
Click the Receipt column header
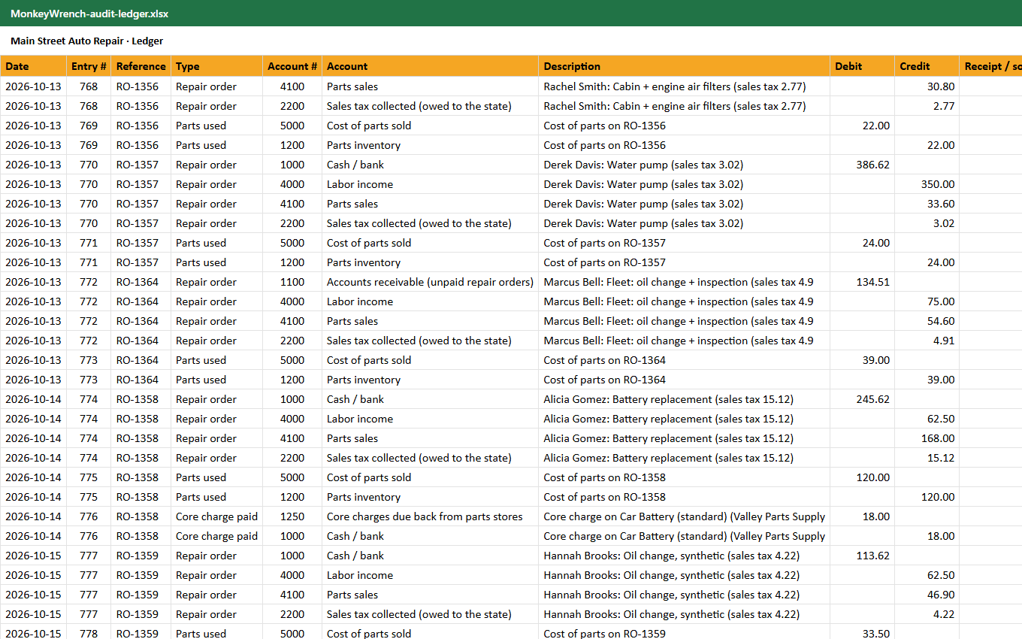(x=990, y=66)
